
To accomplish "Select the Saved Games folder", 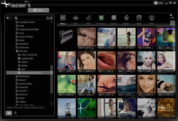I will tap(25, 83).
